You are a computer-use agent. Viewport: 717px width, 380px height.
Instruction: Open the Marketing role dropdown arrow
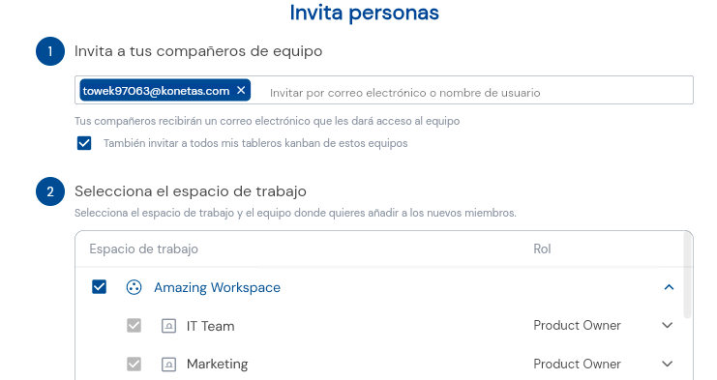[x=667, y=364]
